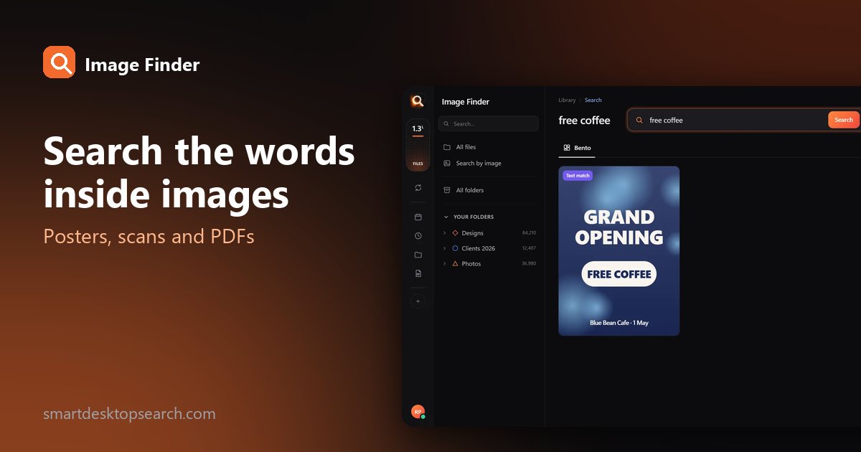Click the orange triangle icon beside Photos
The width and height of the screenshot is (861, 452).
coord(455,264)
